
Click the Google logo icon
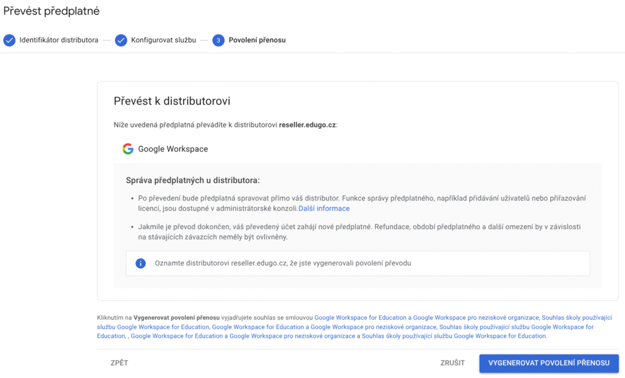(128, 149)
